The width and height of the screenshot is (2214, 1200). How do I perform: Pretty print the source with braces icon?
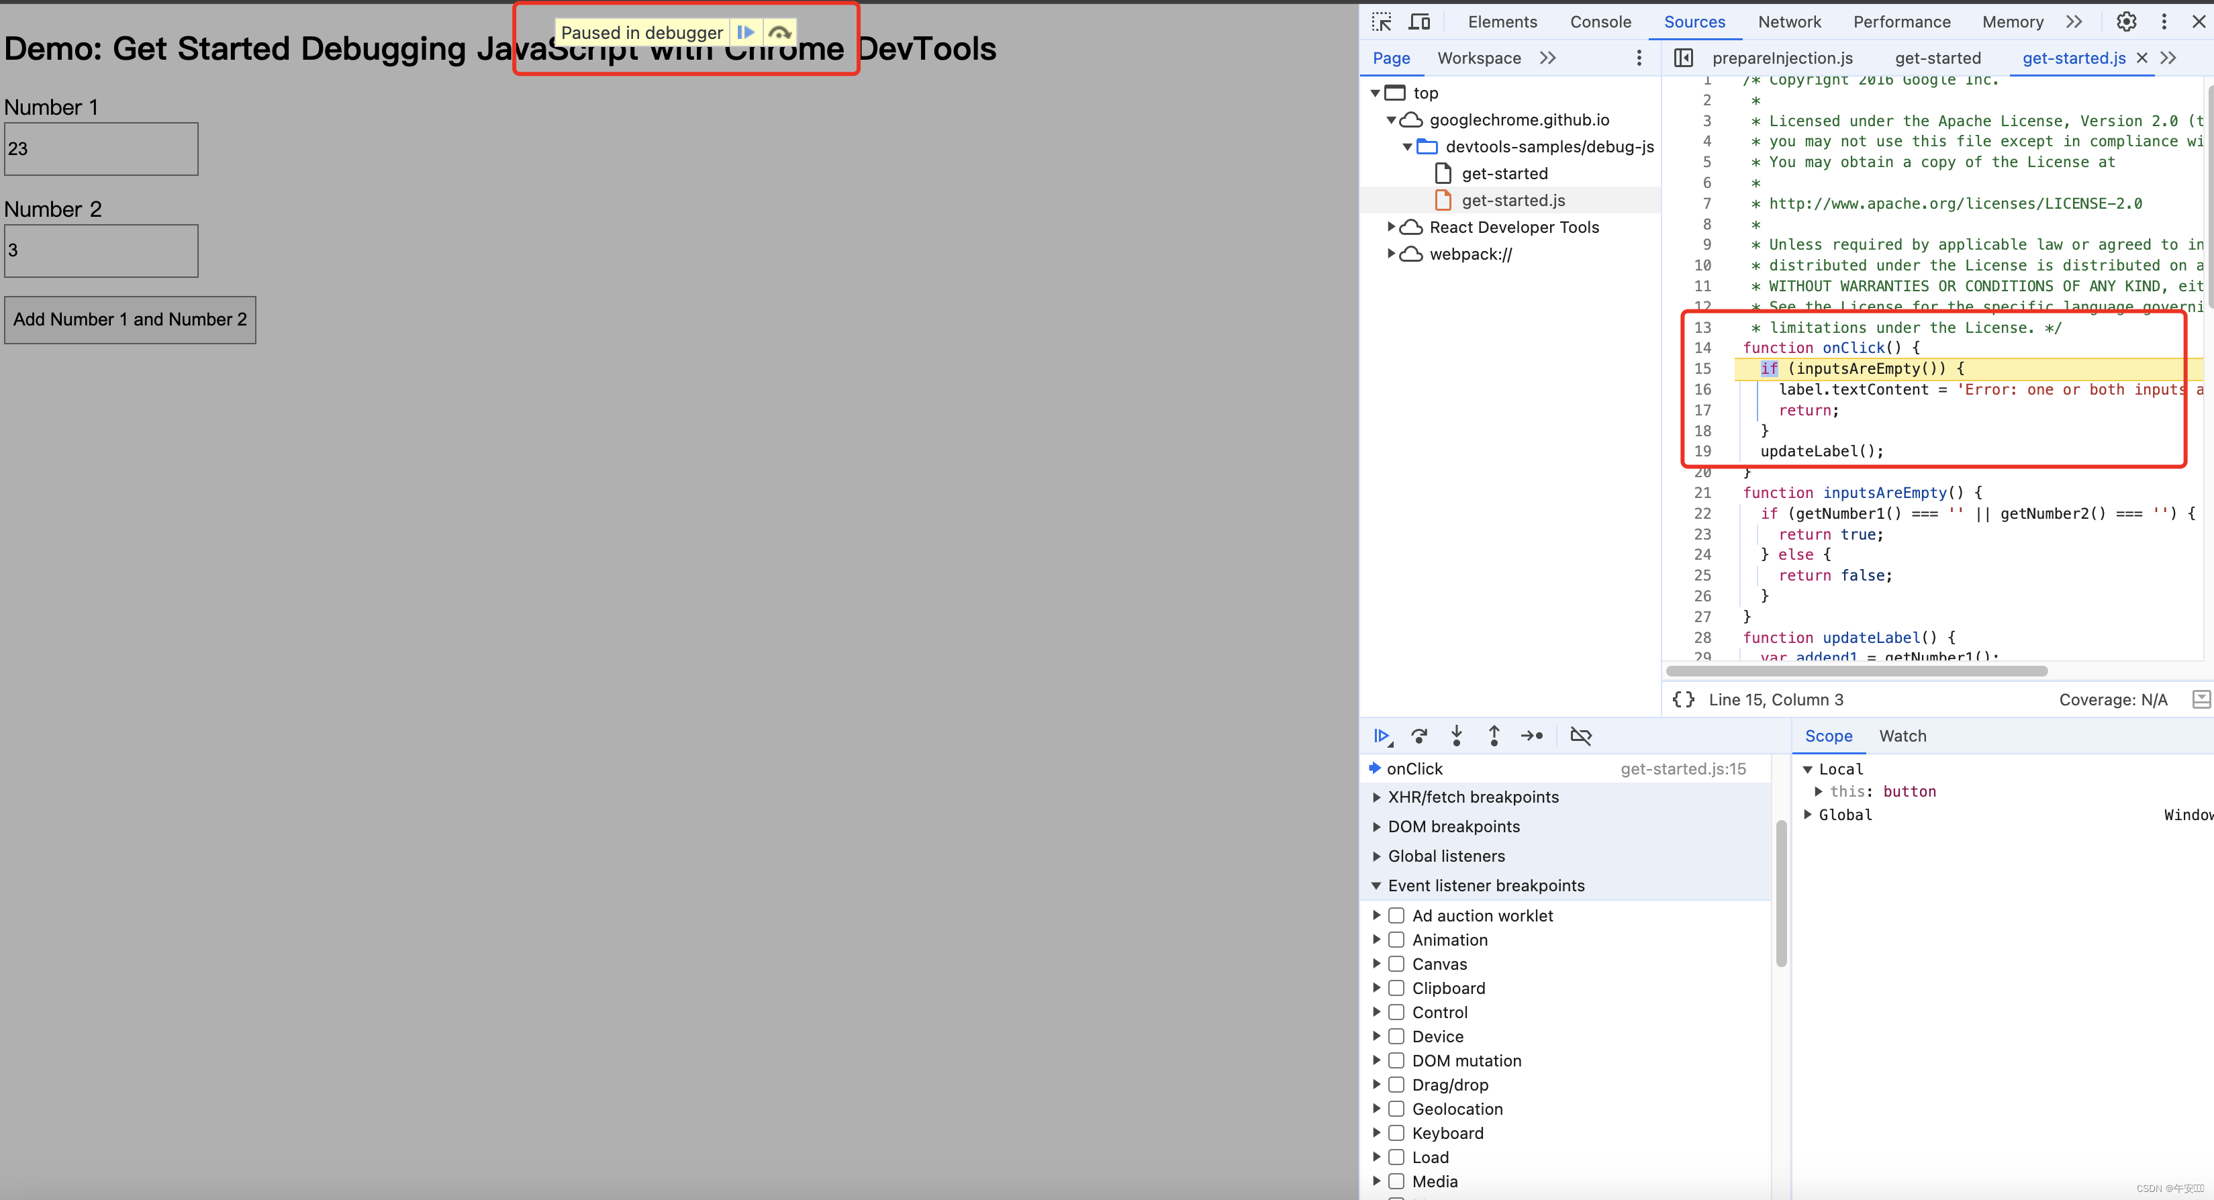pos(1684,699)
